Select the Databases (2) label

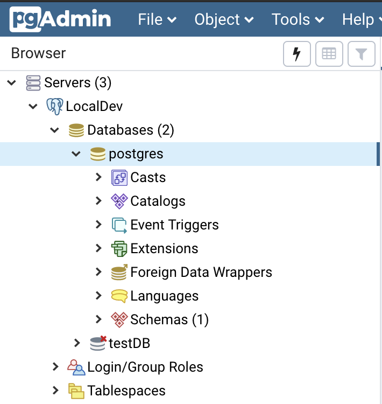pyautogui.click(x=131, y=130)
